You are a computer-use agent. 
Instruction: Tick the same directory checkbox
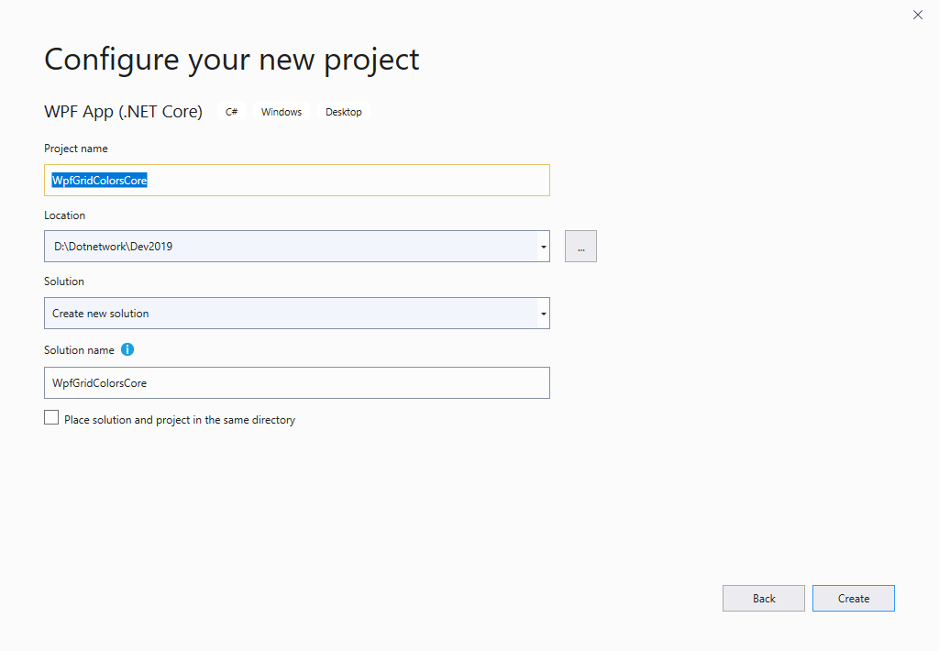tap(51, 418)
